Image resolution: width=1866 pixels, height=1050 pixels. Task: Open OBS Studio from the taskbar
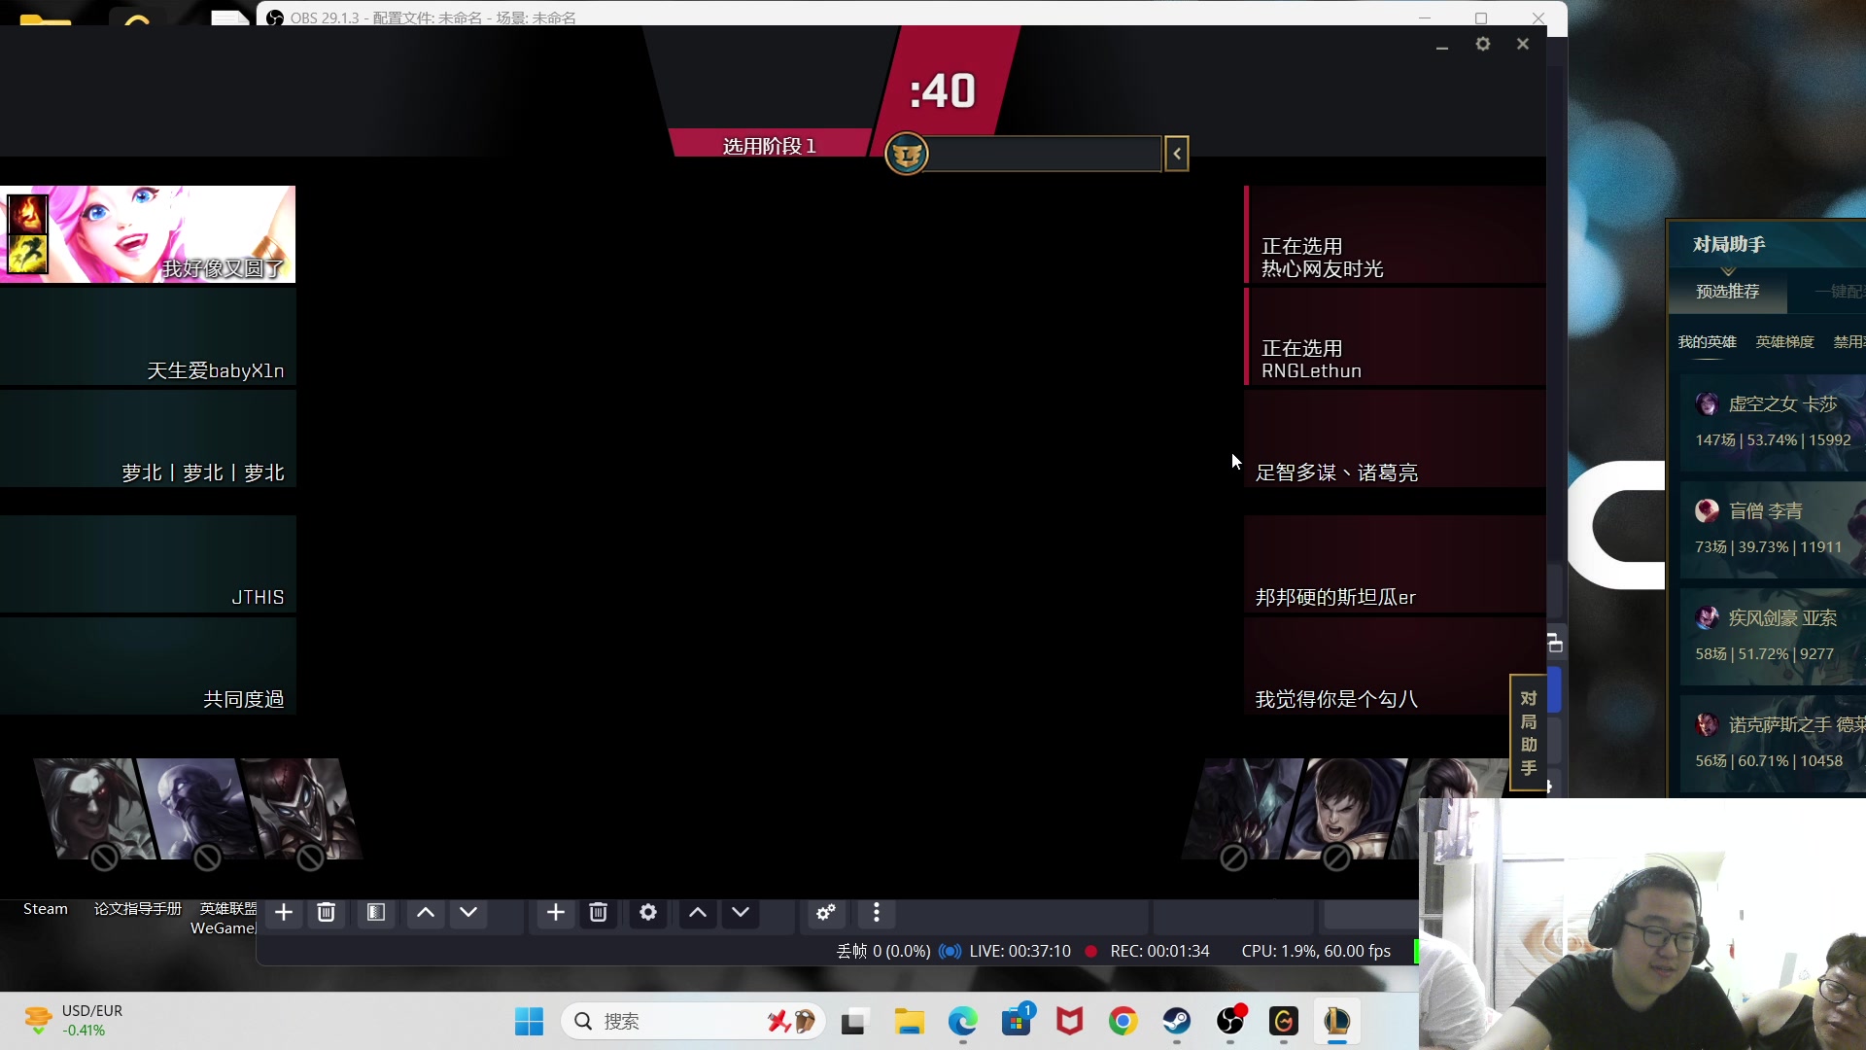[1230, 1022]
